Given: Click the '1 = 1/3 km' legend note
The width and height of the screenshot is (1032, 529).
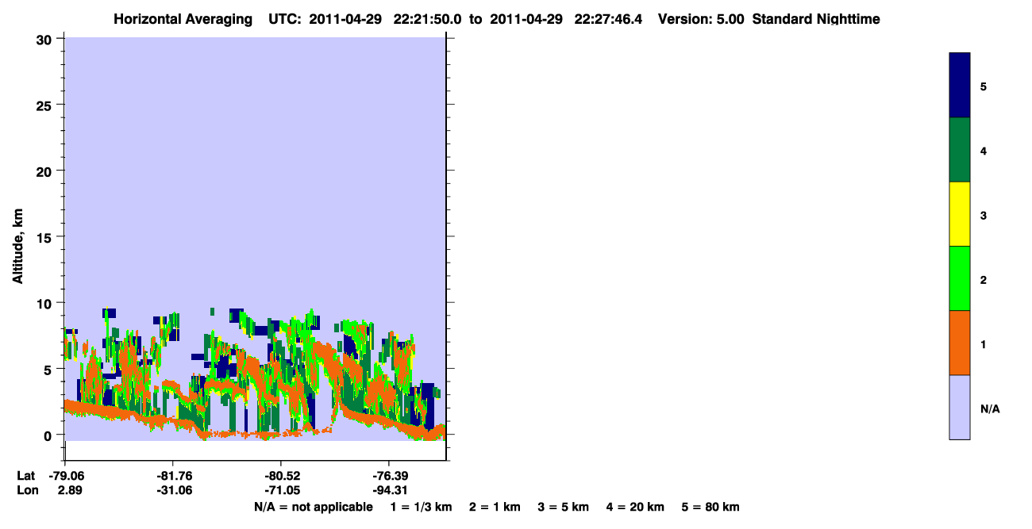Looking at the screenshot, I should tap(421, 507).
